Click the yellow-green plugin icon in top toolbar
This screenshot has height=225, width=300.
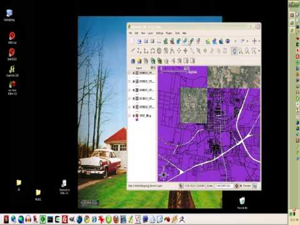(207, 41)
